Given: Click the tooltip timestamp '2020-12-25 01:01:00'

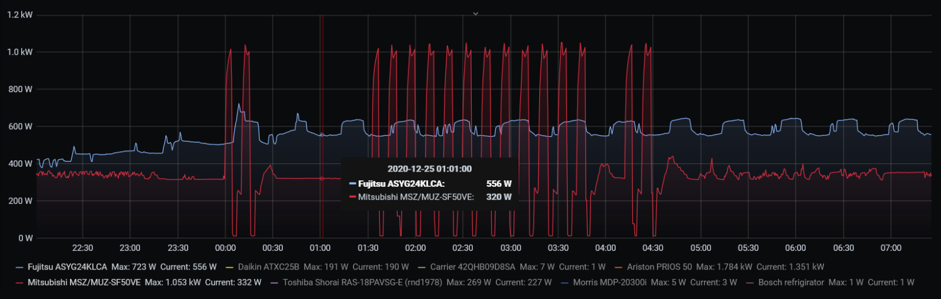Looking at the screenshot, I should [x=429, y=169].
